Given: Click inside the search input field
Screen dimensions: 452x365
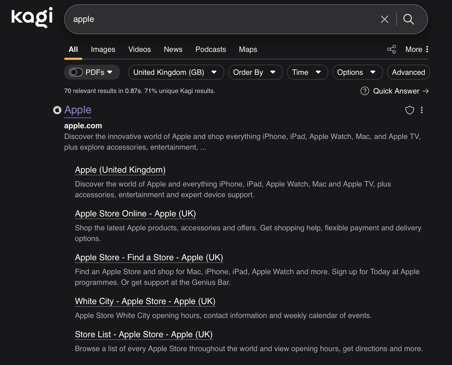Looking at the screenshot, I should point(214,19).
